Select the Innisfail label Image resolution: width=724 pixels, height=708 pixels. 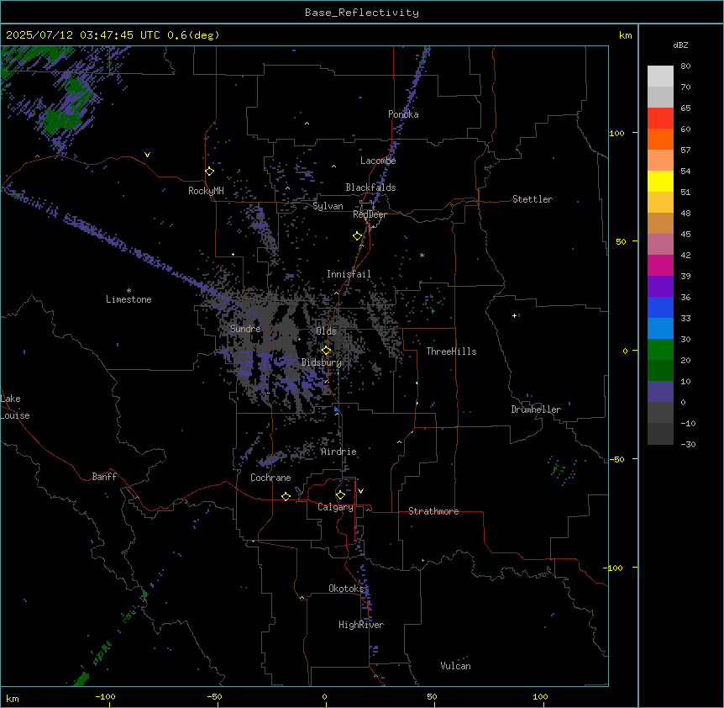[x=349, y=274]
